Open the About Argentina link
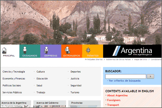The height and width of the screenshot is (108, 162). (117, 95)
